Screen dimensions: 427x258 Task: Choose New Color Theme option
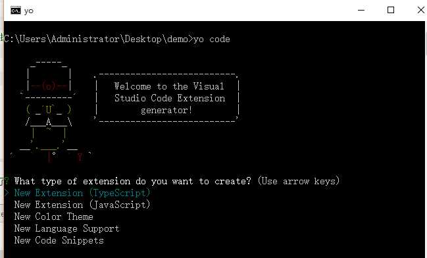[x=54, y=217]
